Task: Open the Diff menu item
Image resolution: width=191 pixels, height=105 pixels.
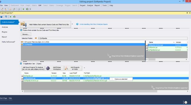Action: (40, 5)
